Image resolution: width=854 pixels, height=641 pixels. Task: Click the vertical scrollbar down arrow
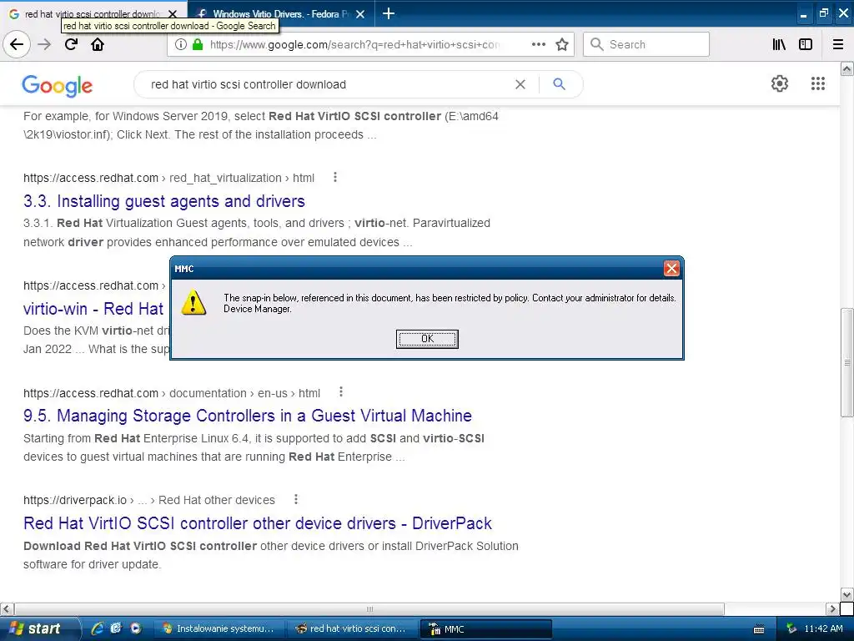point(847,594)
